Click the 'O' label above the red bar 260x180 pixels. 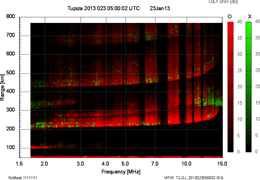pos(230,16)
